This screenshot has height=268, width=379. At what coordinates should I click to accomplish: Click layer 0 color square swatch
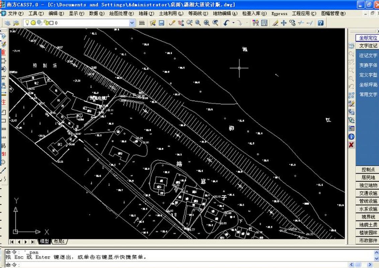(51, 23)
